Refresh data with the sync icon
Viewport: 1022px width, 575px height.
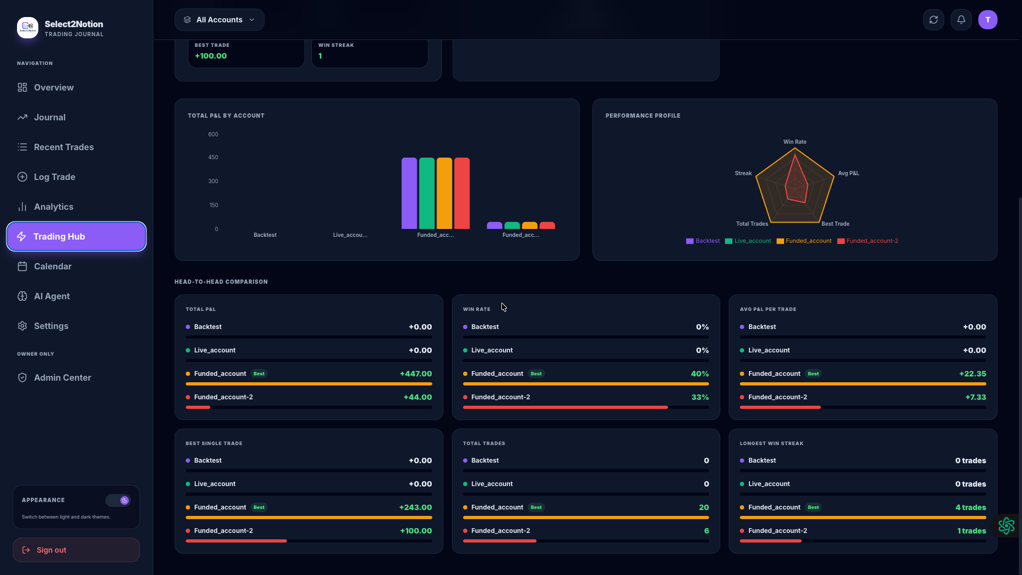coord(934,20)
